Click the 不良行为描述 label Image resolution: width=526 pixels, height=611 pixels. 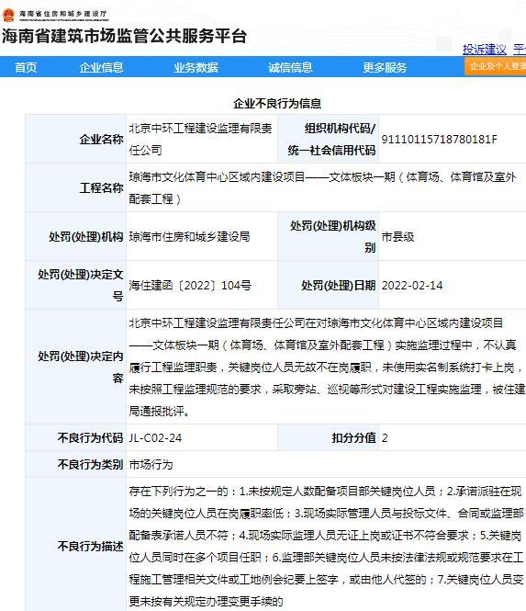[x=90, y=547]
